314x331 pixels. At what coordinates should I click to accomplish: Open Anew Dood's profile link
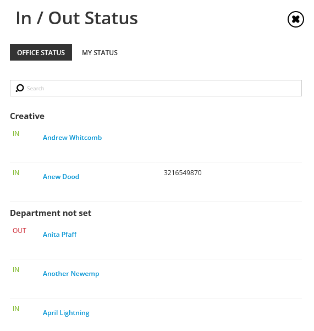pos(61,176)
